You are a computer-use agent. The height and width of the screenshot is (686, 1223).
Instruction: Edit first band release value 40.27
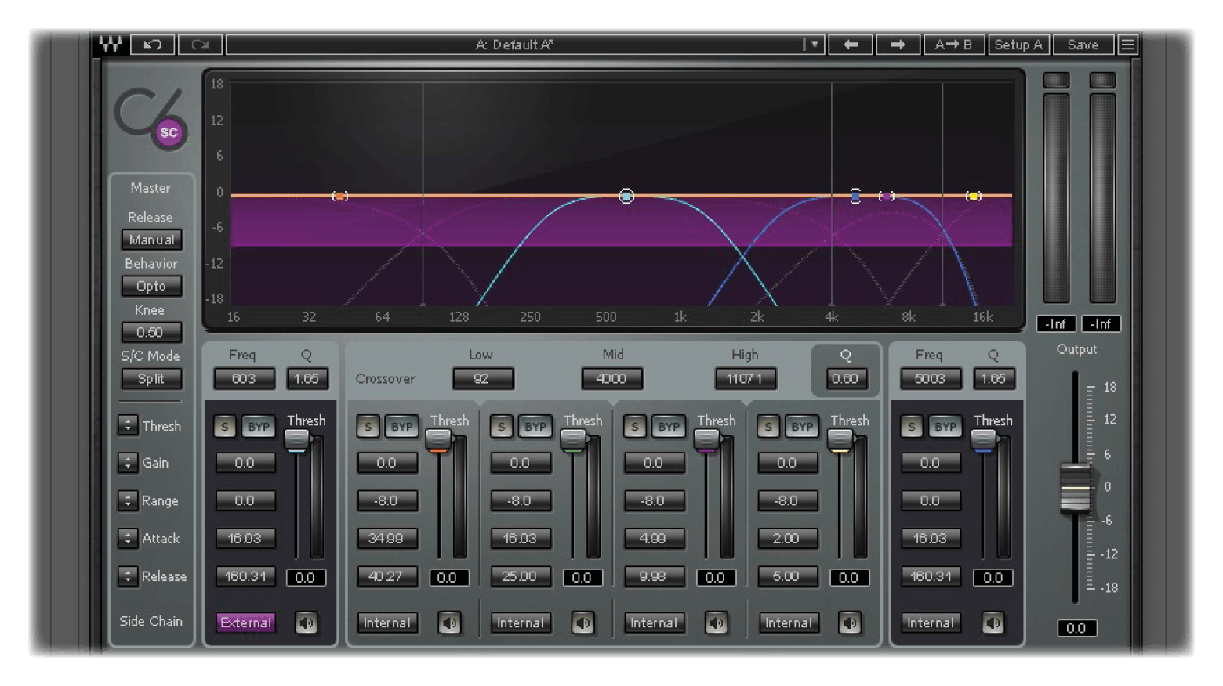(x=387, y=576)
